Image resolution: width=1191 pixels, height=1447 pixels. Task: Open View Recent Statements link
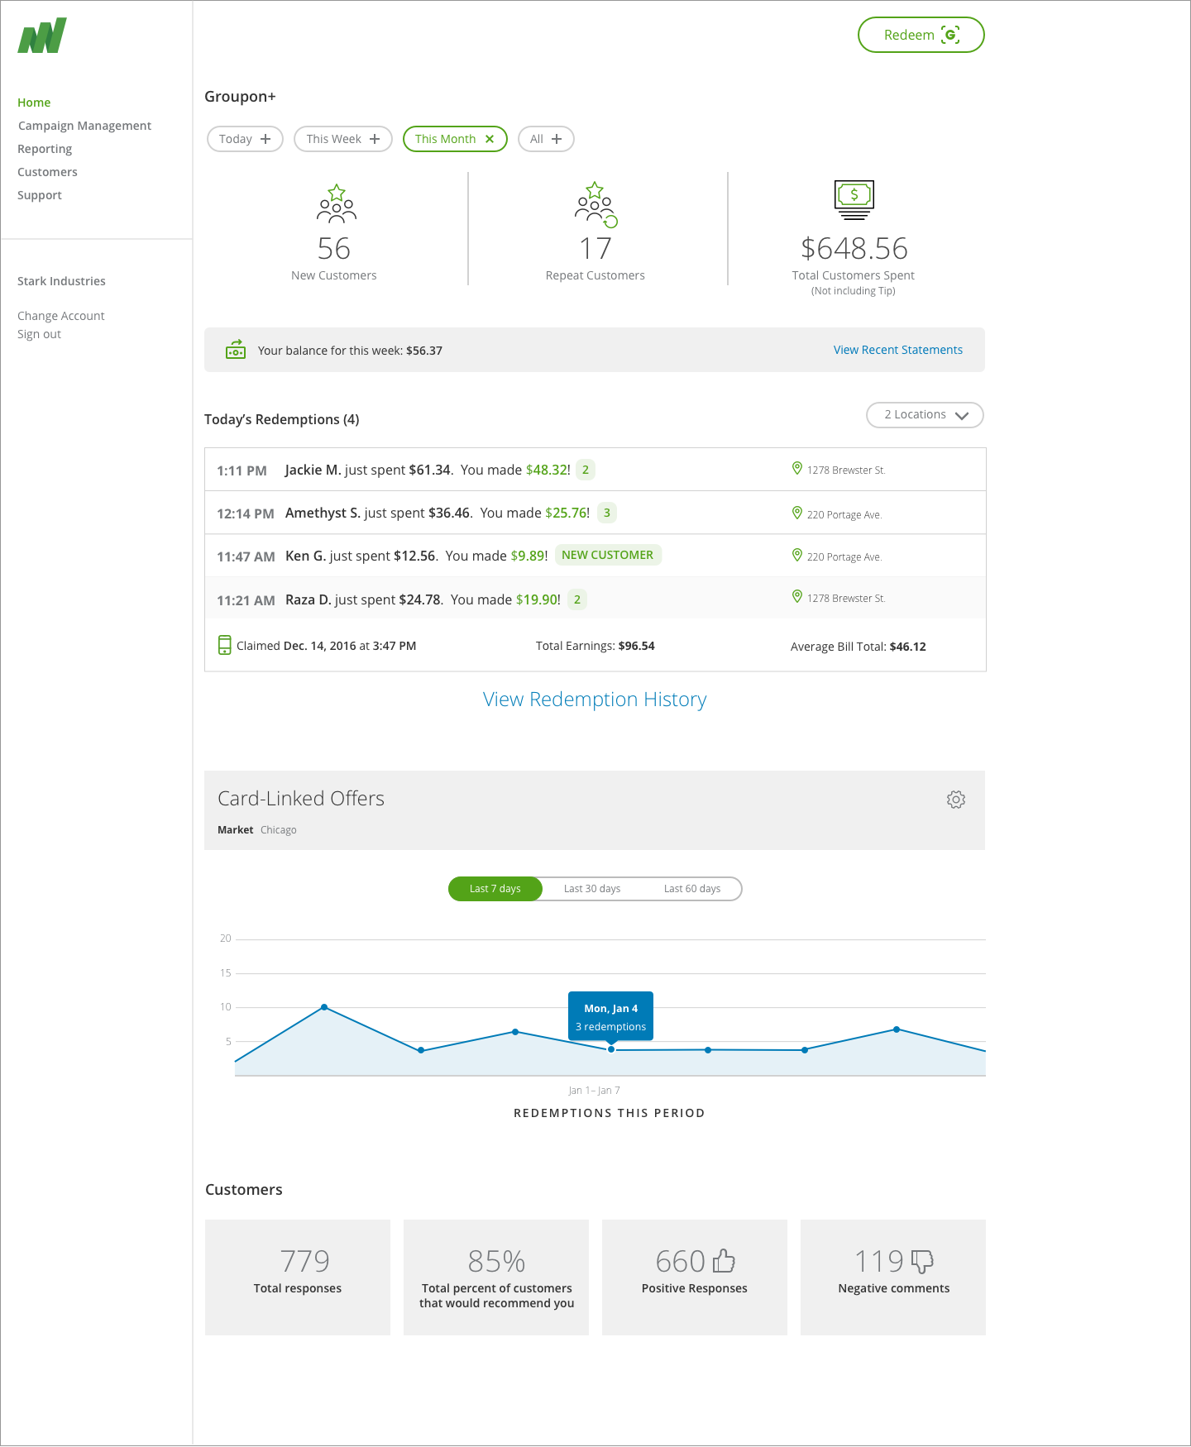(898, 350)
